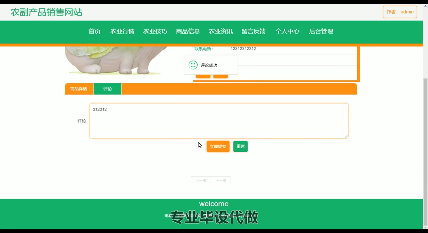The height and width of the screenshot is (233, 428).
Task: Click the 农副产品销售网站 site title
Action: coord(46,12)
